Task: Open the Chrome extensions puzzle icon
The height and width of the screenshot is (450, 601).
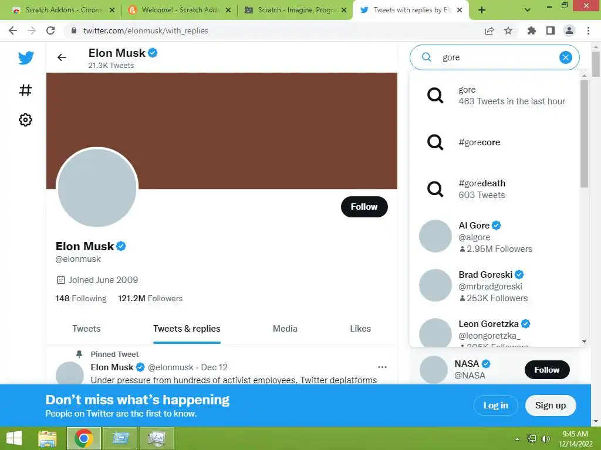Action: 532,30
